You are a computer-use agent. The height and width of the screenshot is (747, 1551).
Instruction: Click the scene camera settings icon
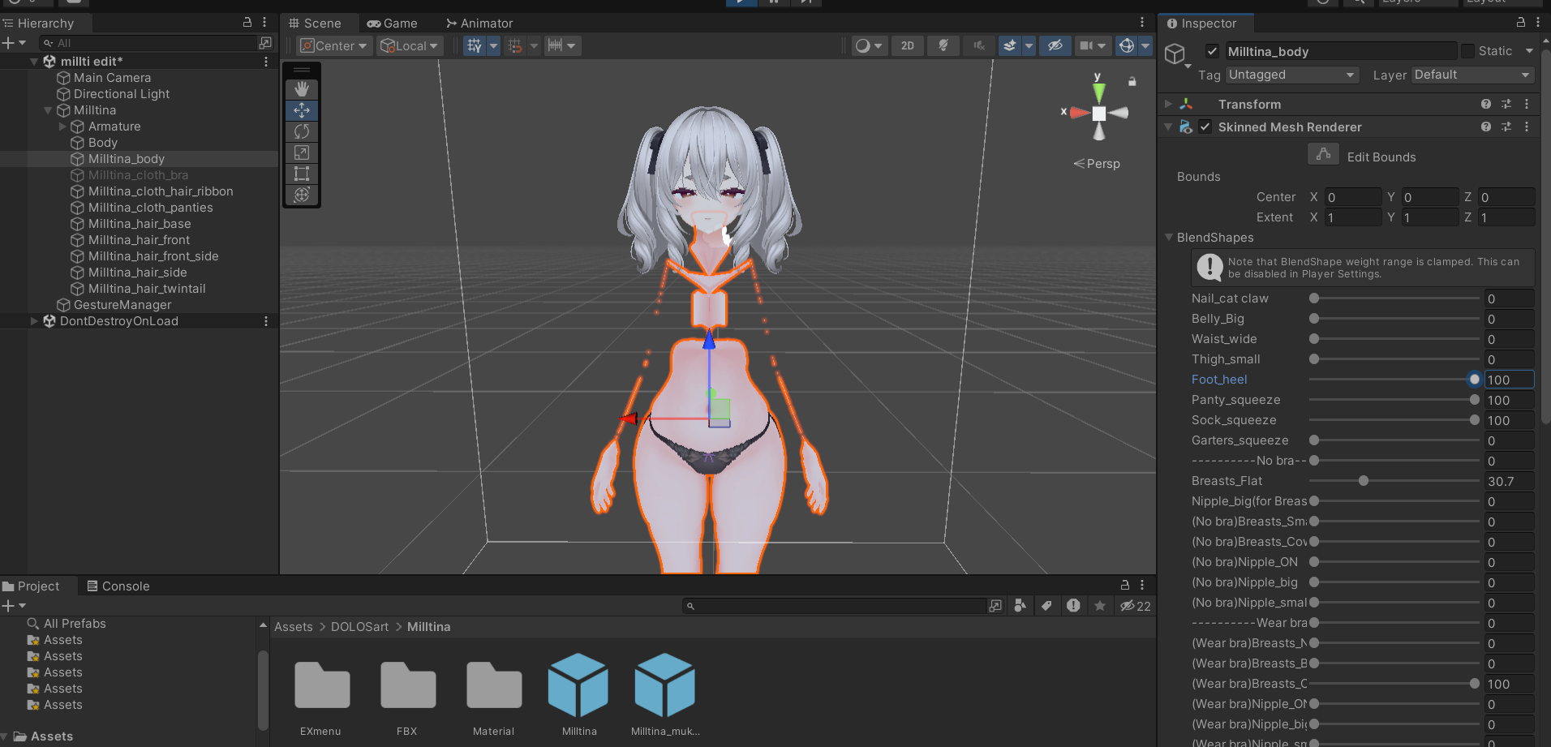(1086, 45)
